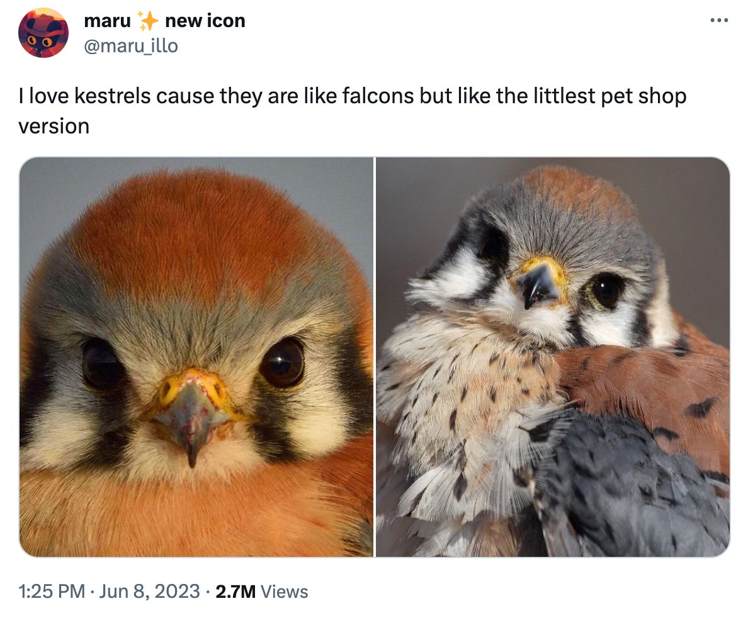Click the sparkle emoji in display name
748x623 pixels.
[x=147, y=21]
